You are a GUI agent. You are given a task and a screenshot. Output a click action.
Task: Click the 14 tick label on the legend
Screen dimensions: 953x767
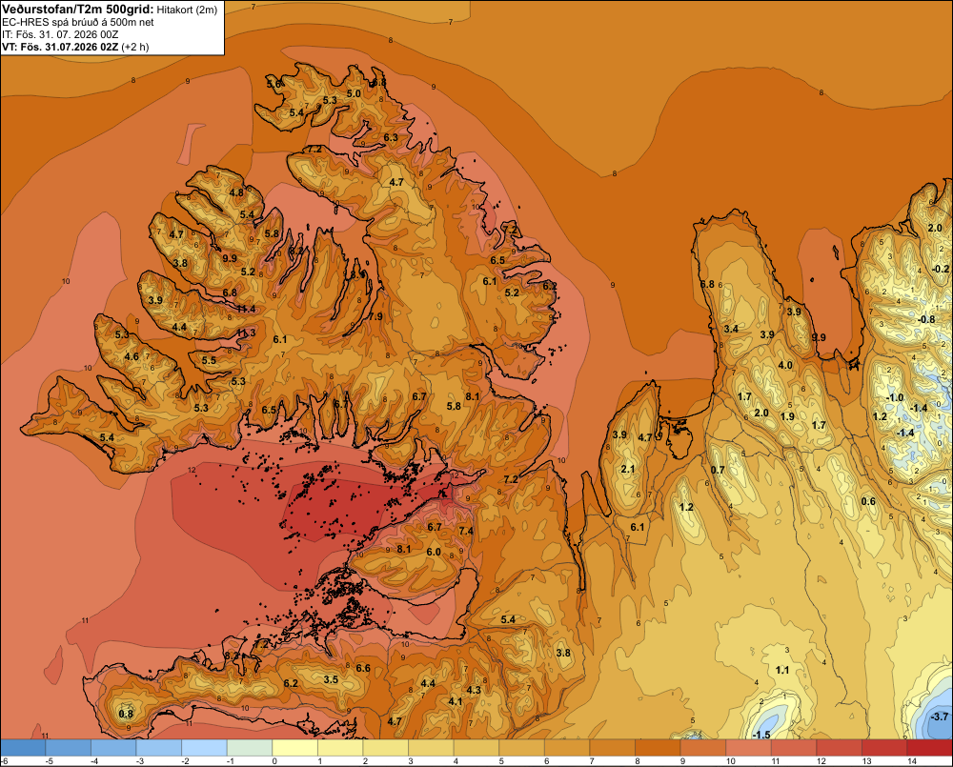pyautogui.click(x=912, y=761)
